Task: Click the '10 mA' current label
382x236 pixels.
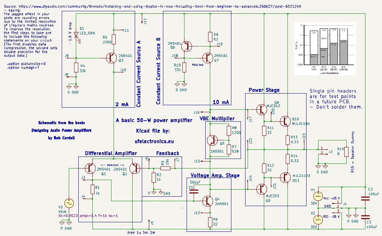Action: (x=221, y=102)
